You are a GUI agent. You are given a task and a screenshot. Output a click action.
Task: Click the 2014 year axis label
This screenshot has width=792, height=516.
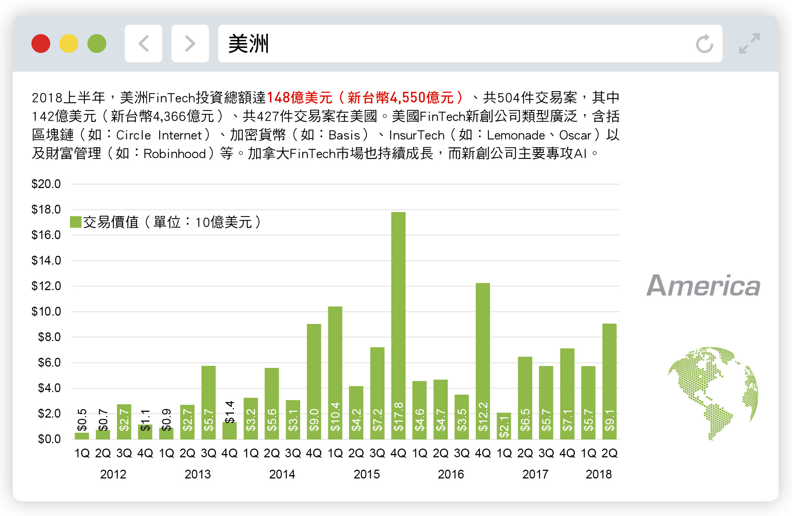tap(282, 474)
